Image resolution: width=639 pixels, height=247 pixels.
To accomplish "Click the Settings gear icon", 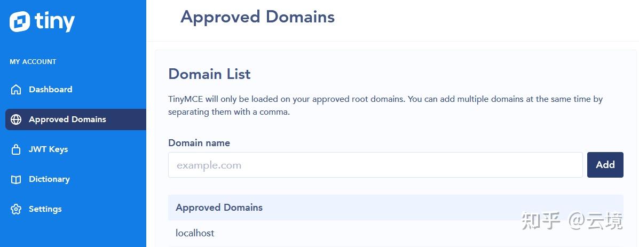I will [x=16, y=209].
